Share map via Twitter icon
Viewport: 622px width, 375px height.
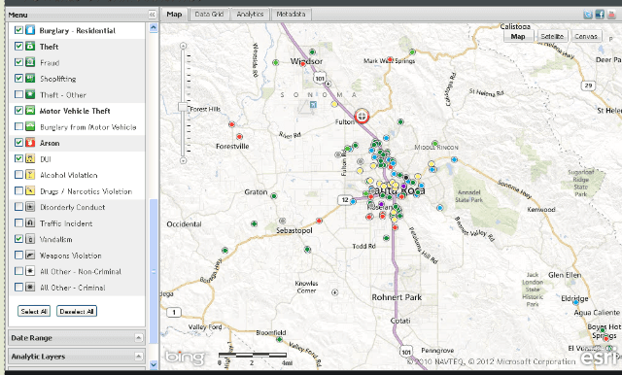coord(588,15)
